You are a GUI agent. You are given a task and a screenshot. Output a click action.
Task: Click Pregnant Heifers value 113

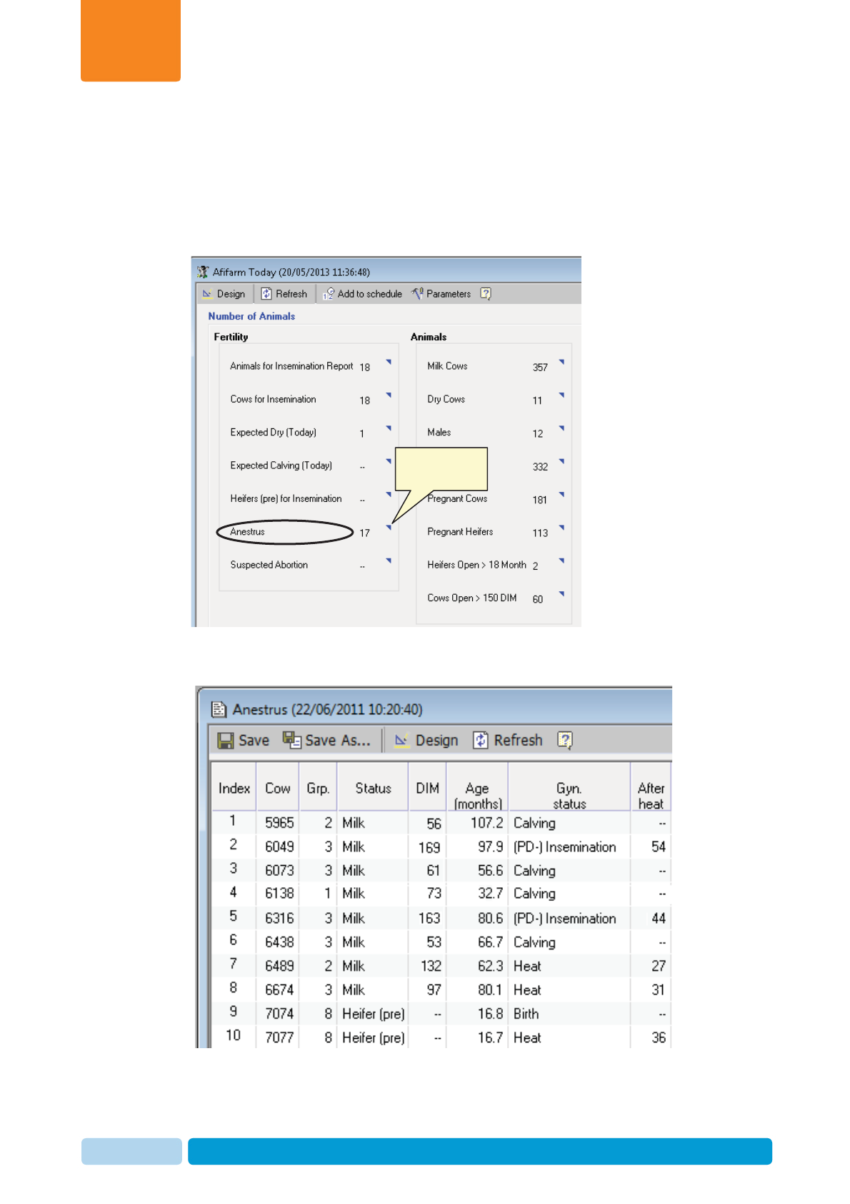click(x=540, y=533)
